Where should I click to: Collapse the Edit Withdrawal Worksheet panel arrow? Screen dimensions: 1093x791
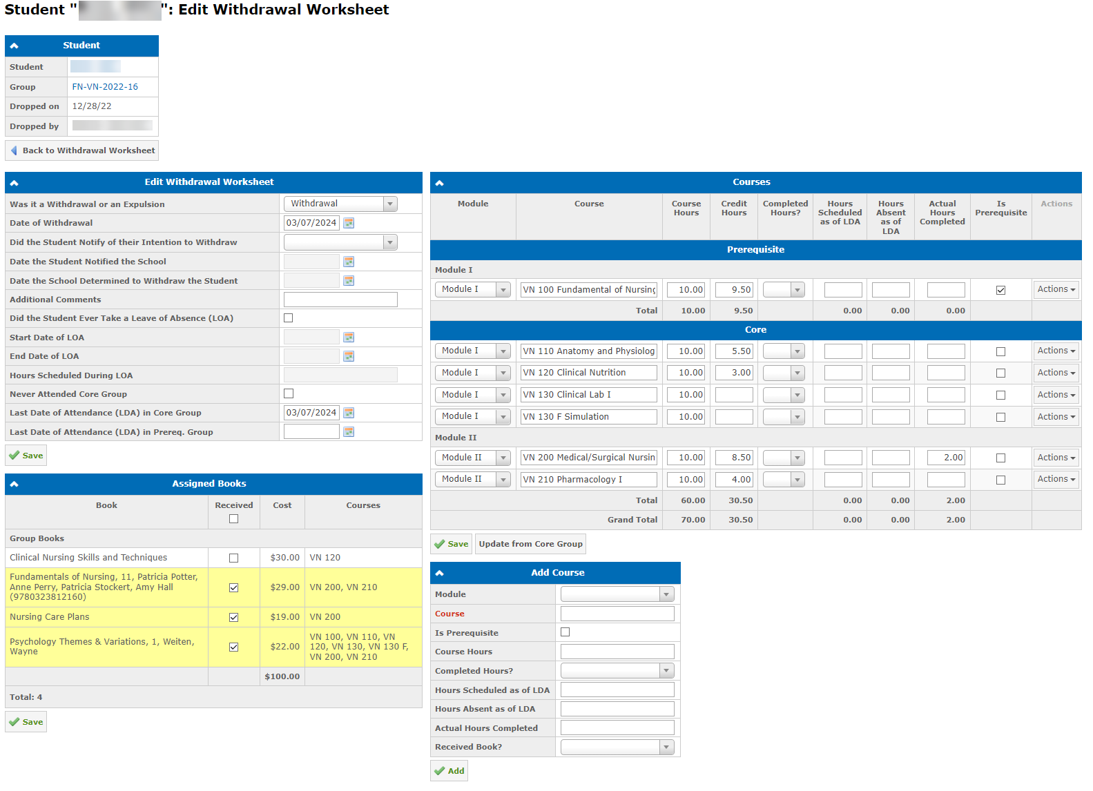tap(14, 183)
